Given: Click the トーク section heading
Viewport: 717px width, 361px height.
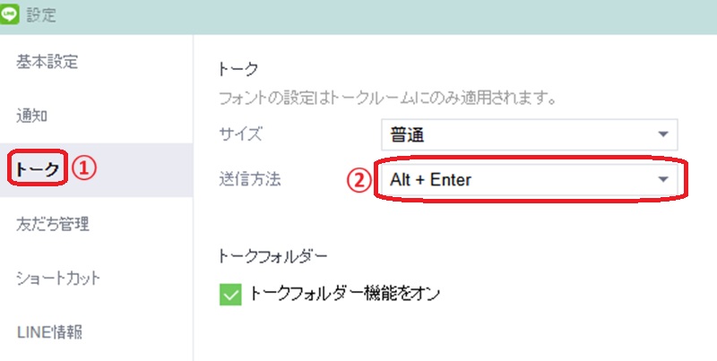Looking at the screenshot, I should [238, 69].
